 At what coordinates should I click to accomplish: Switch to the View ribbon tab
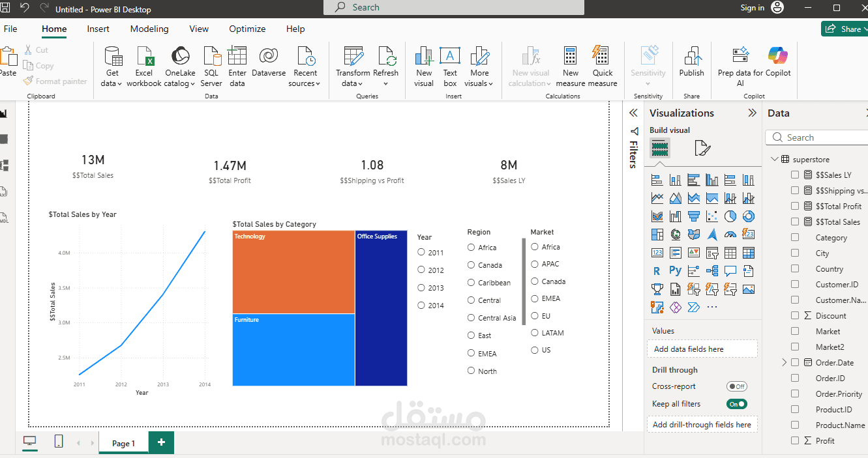point(199,29)
